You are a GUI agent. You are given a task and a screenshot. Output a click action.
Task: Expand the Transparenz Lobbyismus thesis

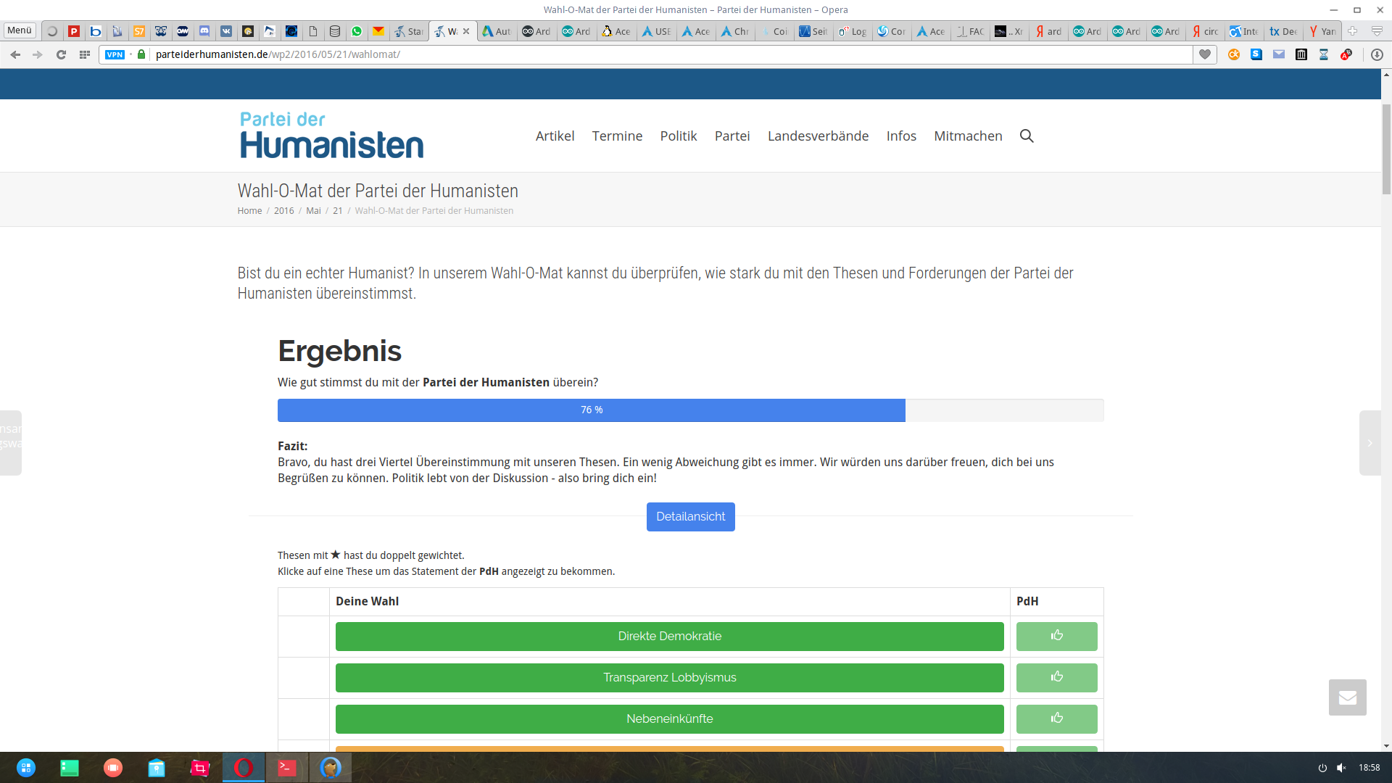(x=669, y=677)
